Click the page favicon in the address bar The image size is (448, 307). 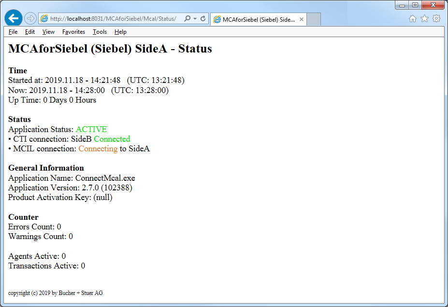(x=44, y=18)
